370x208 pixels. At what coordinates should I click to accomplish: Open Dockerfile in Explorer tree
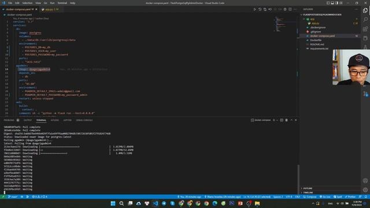316,40
